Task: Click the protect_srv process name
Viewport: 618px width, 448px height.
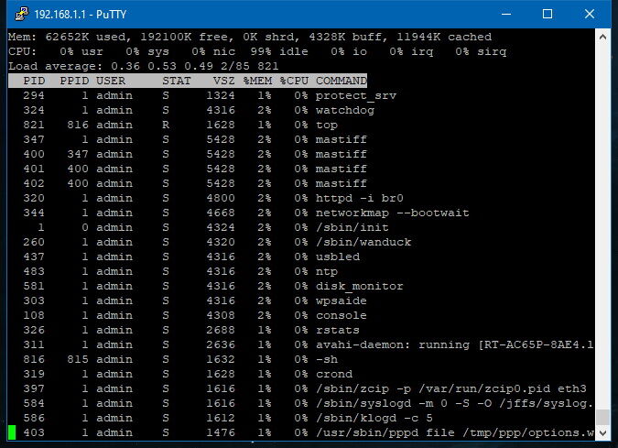Action: point(356,96)
